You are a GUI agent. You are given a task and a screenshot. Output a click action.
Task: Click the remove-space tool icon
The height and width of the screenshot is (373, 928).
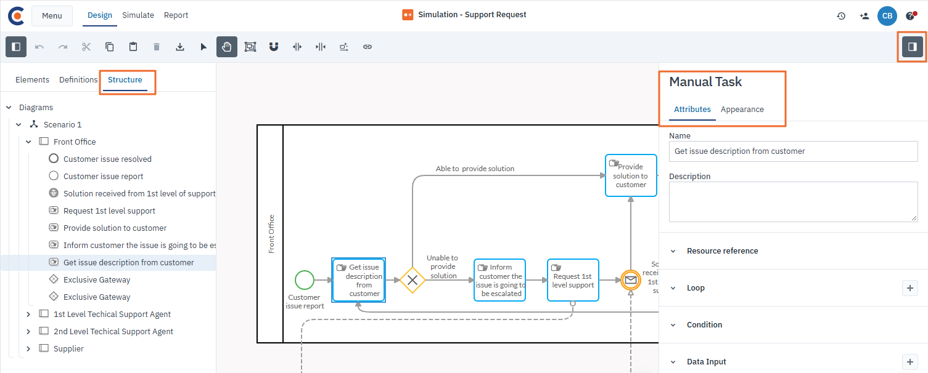321,47
